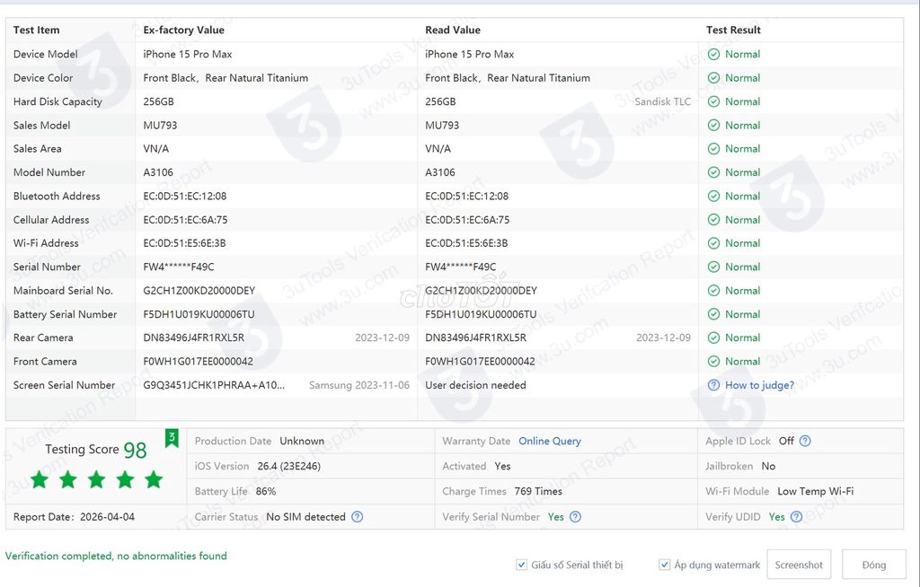Select the Battery Life 86% value
The image size is (920, 587).
tap(266, 492)
